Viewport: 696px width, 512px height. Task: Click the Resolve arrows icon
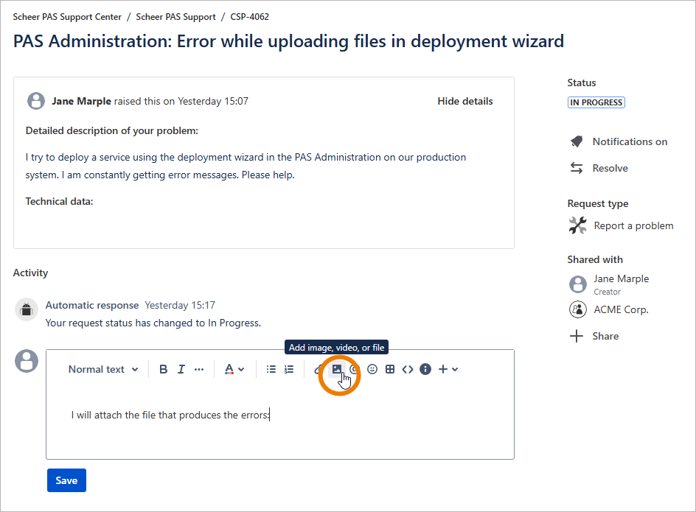tap(577, 168)
